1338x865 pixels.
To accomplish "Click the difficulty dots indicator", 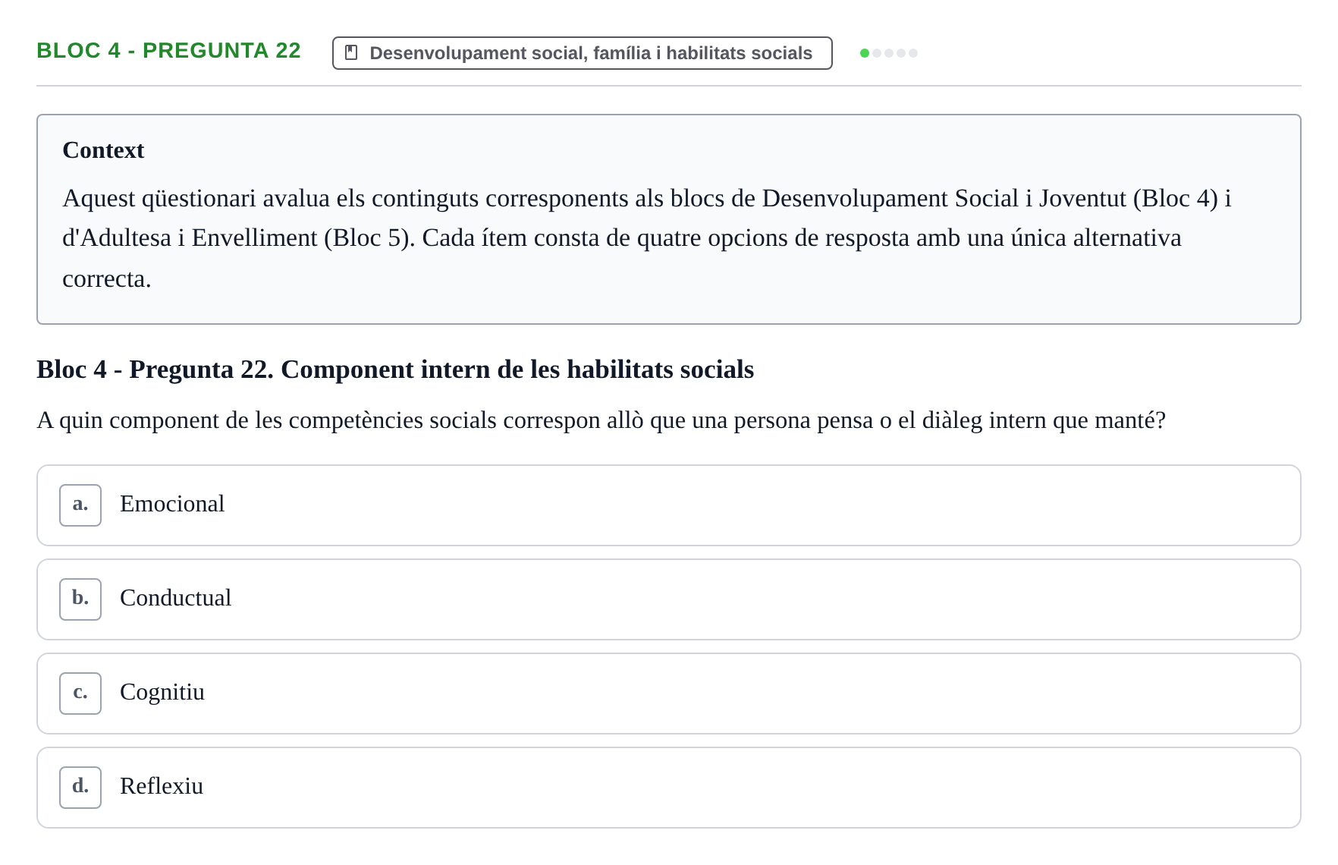I will [x=889, y=53].
